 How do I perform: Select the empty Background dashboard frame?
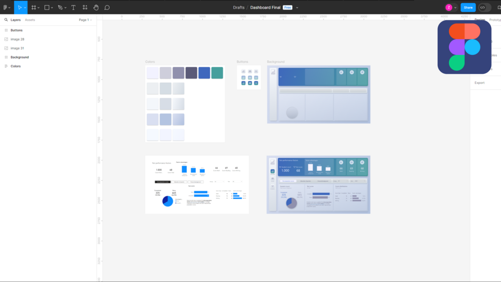coord(319,94)
